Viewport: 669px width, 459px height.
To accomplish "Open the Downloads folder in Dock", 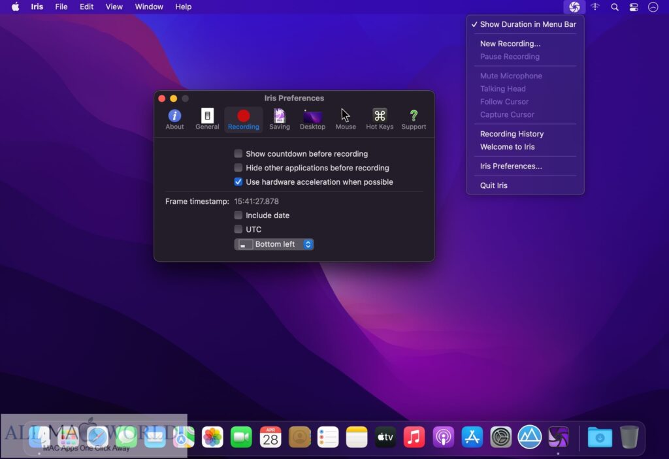I will [600, 437].
